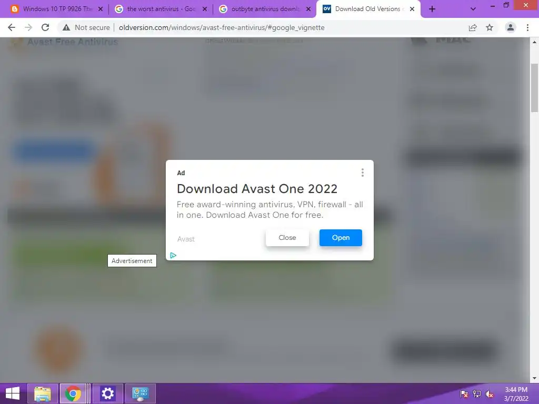Click the page scrollbar down arrow
The image size is (539, 404).
(534, 378)
